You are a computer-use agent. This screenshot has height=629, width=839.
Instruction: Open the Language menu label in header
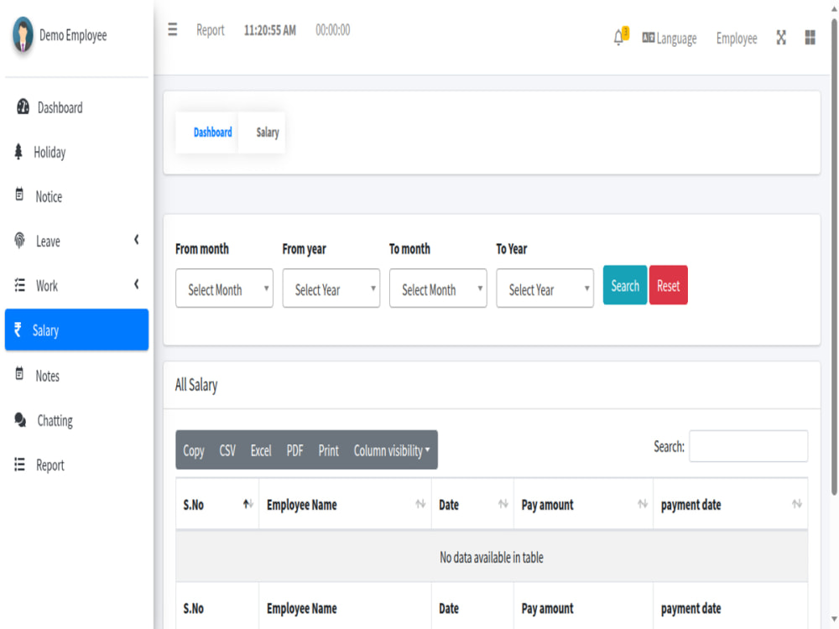(x=676, y=39)
